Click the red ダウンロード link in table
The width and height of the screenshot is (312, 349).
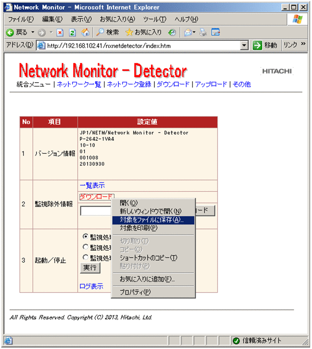(x=96, y=197)
